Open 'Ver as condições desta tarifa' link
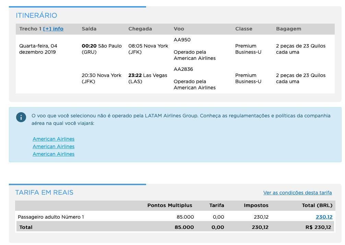Image resolution: width=345 pixels, height=245 pixels. pos(297,193)
